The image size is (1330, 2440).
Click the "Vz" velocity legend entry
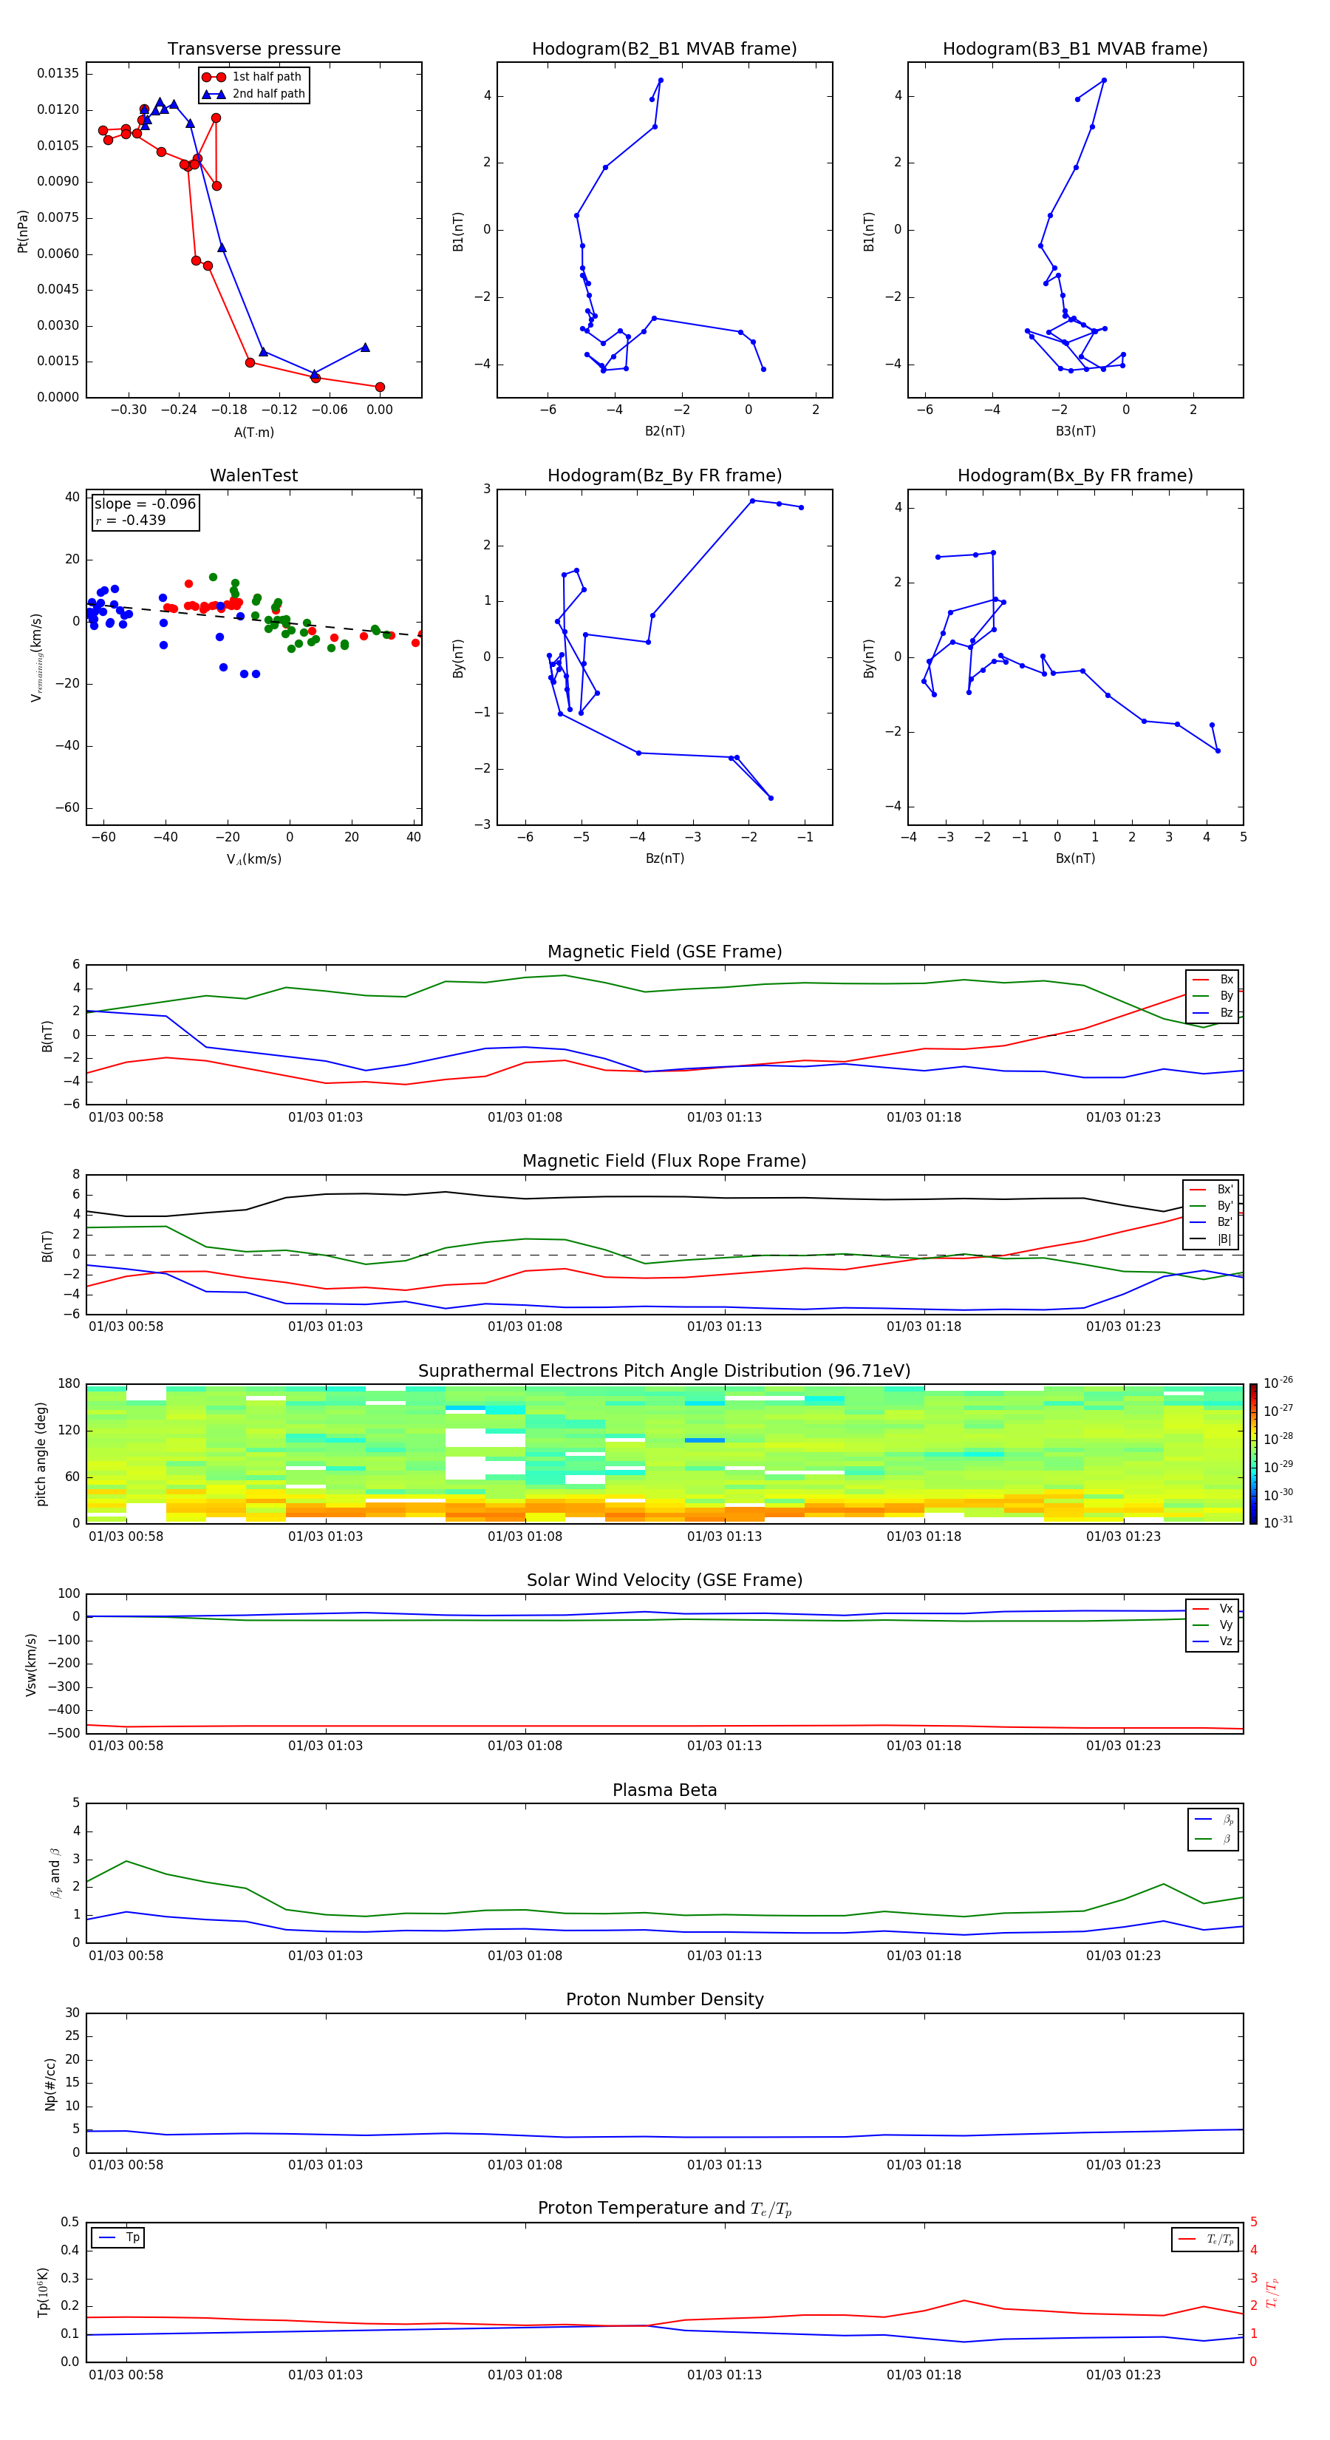[x=1213, y=1641]
